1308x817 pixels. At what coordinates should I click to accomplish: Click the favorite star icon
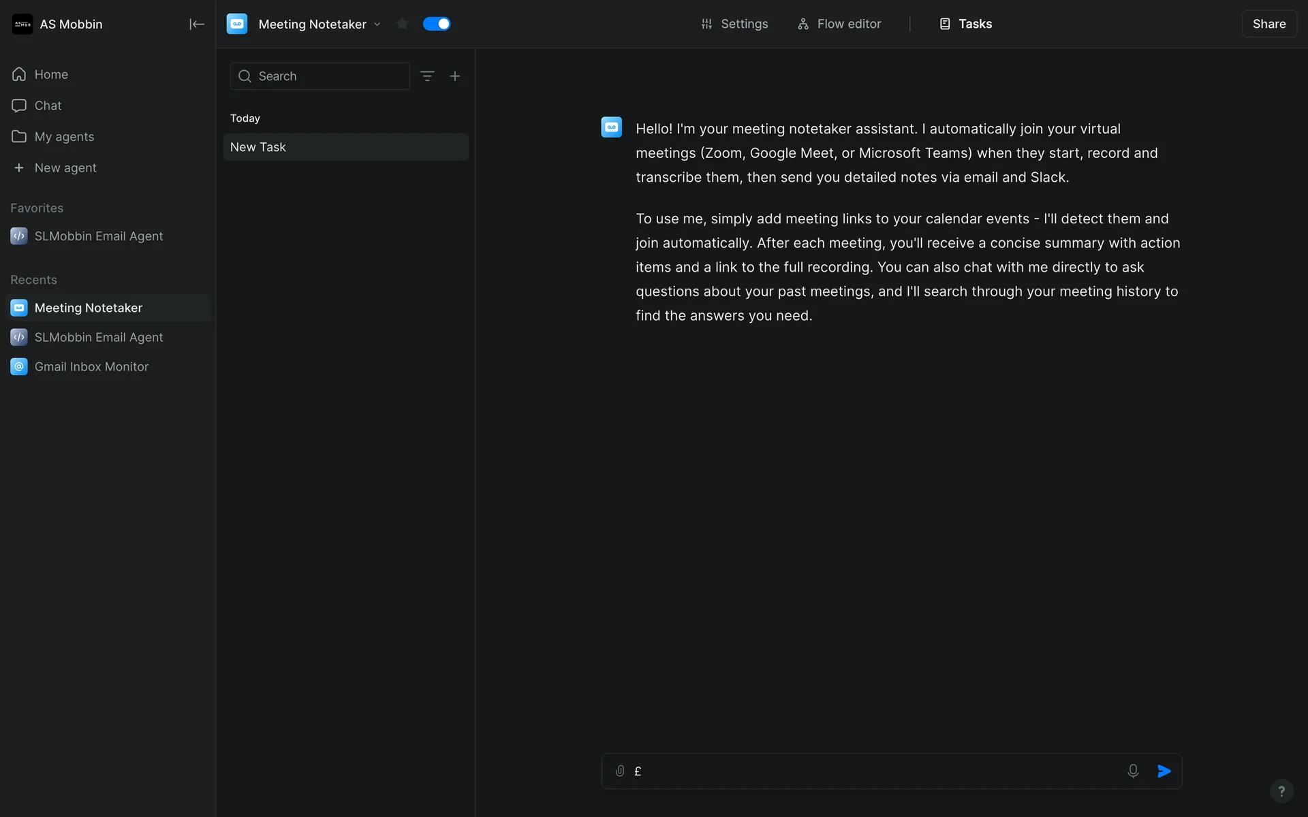coord(402,24)
